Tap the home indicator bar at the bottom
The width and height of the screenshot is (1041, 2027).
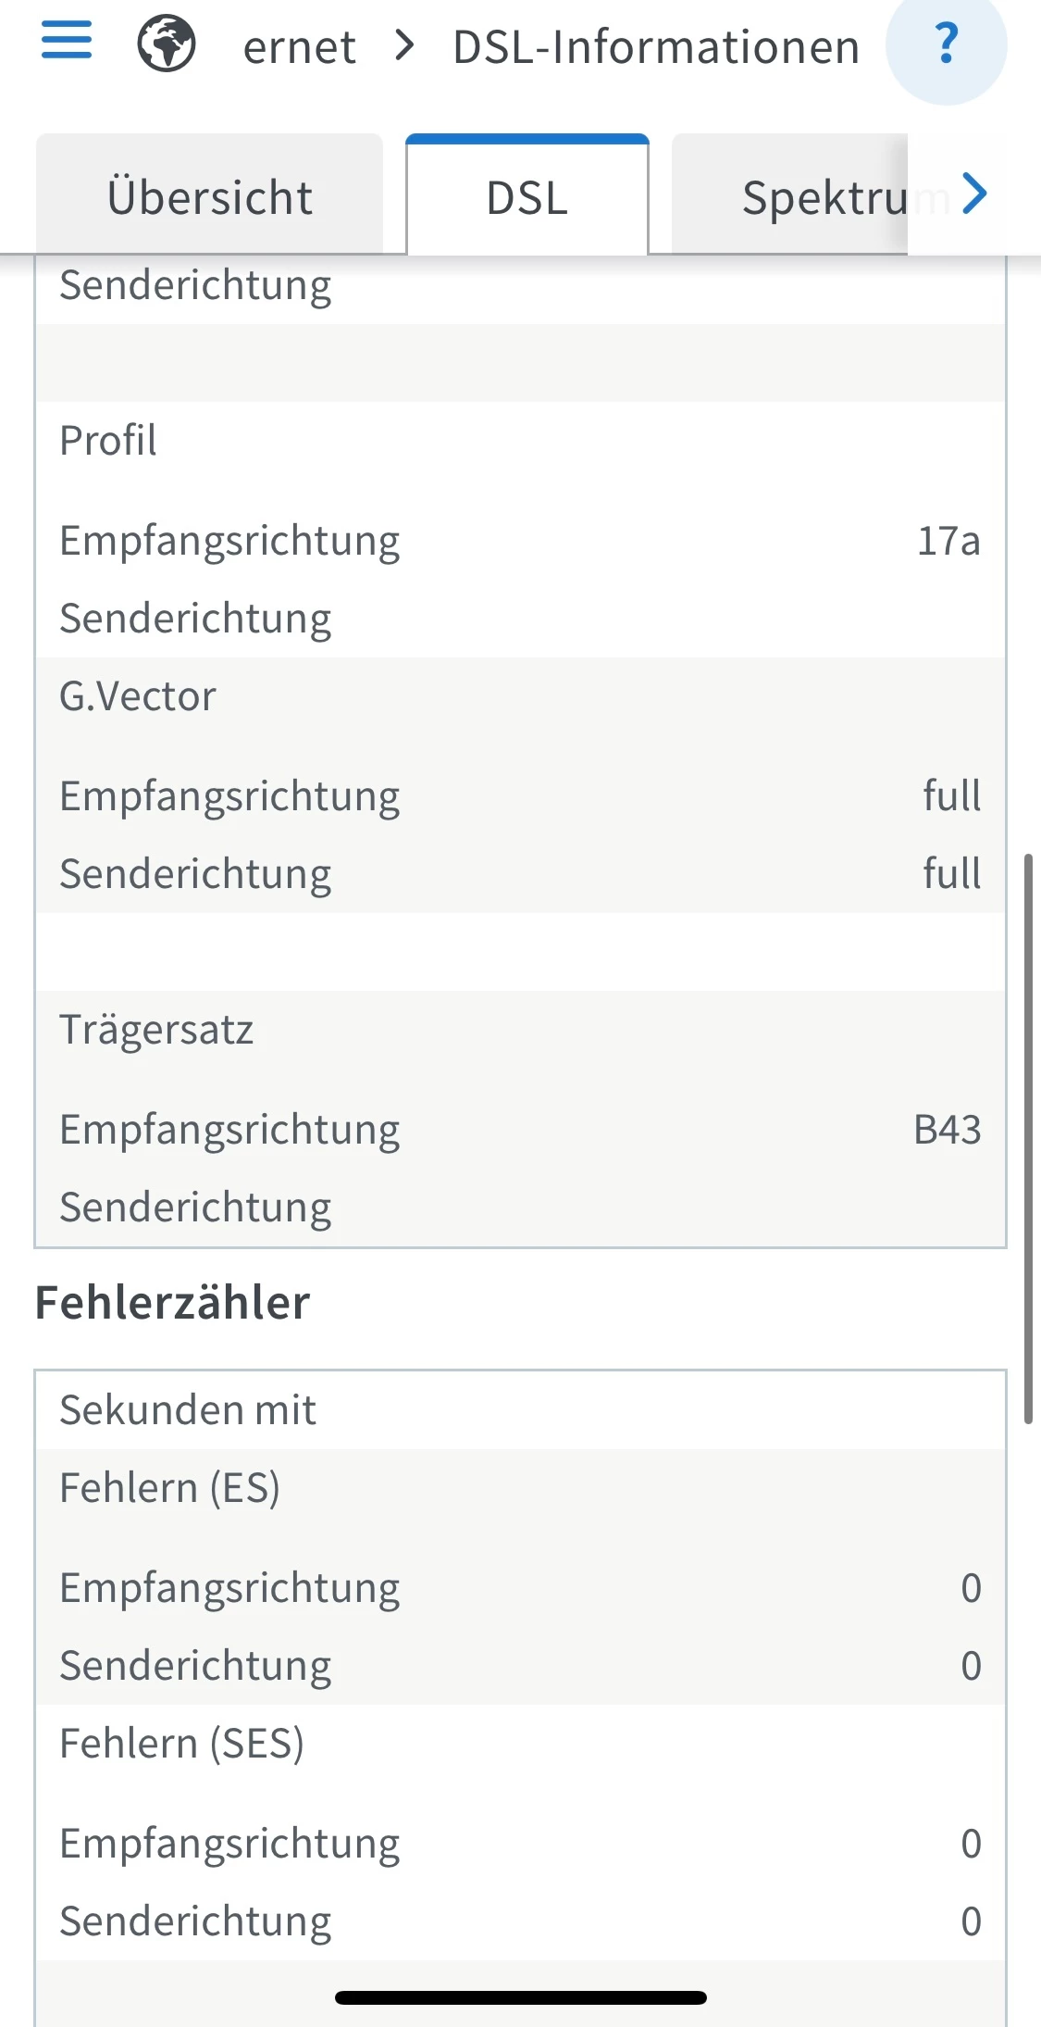click(x=521, y=1997)
